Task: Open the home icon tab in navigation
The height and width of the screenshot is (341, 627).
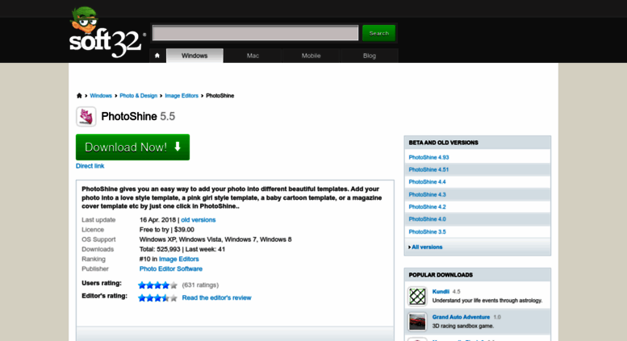Action: [x=157, y=56]
